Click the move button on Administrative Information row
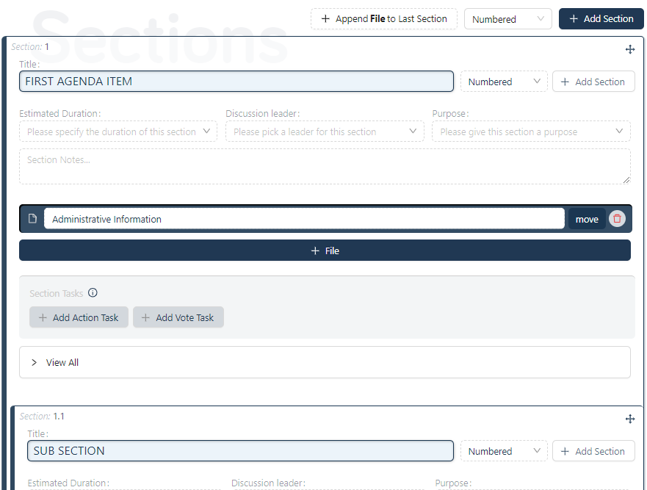Viewport: 647px width, 490px height. tap(587, 218)
